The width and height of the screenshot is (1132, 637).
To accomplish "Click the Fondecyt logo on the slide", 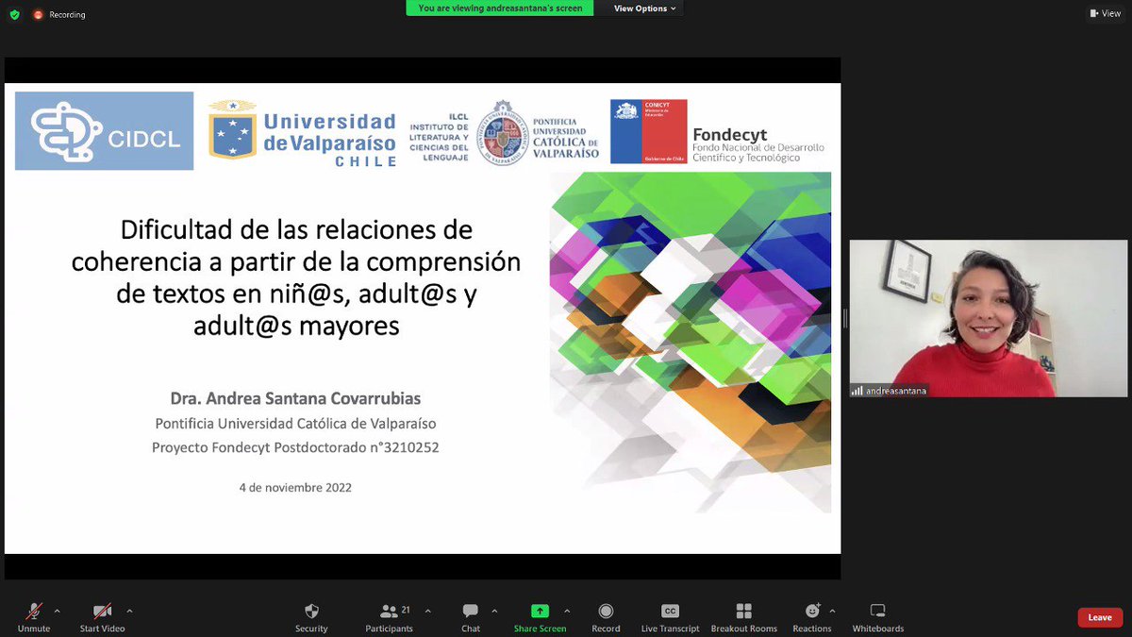I will [717, 132].
